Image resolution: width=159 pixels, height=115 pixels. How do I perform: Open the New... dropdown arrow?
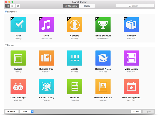click(32, 111)
